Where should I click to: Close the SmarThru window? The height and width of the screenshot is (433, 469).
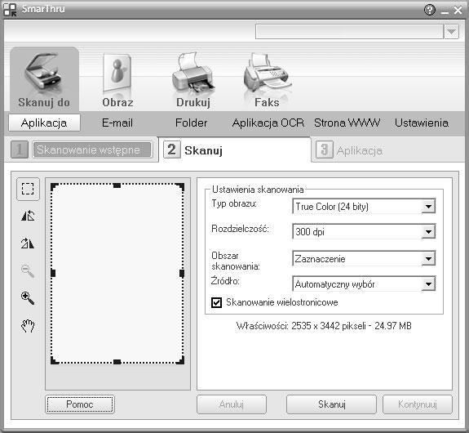[458, 10]
